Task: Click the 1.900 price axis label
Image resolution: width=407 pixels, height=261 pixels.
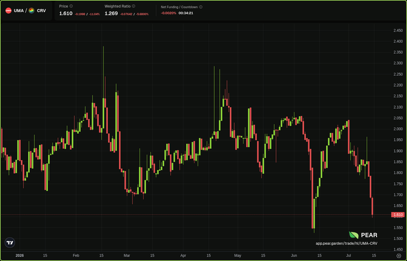Action: tap(398, 151)
